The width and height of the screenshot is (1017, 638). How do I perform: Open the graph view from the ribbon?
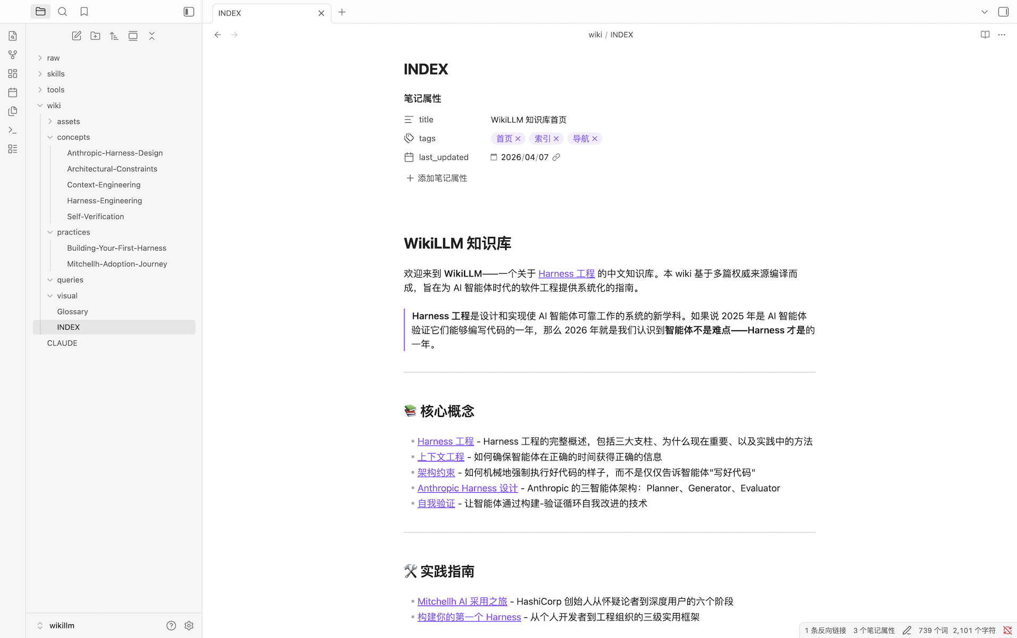point(13,55)
